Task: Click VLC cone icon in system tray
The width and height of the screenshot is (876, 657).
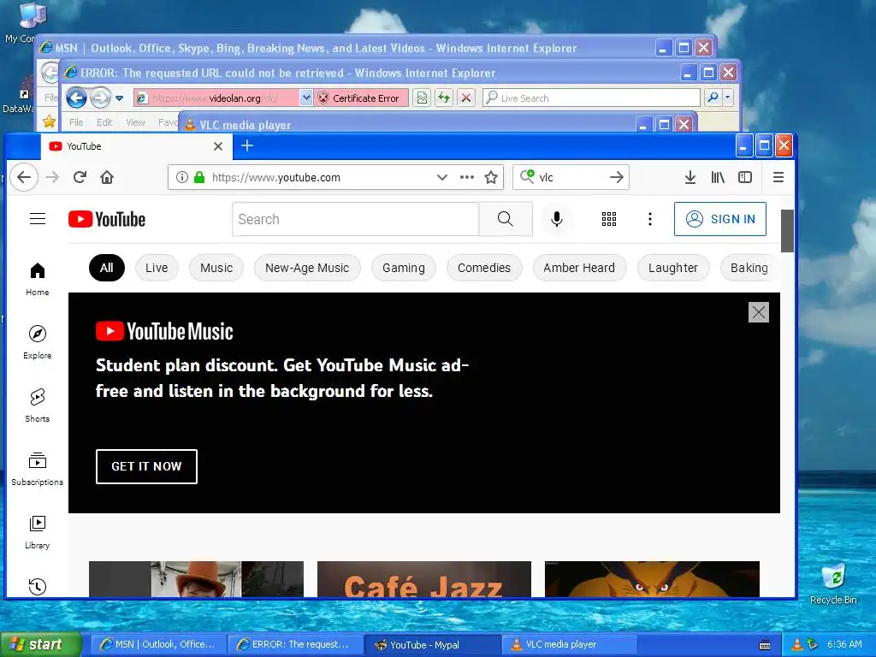Action: click(x=797, y=645)
